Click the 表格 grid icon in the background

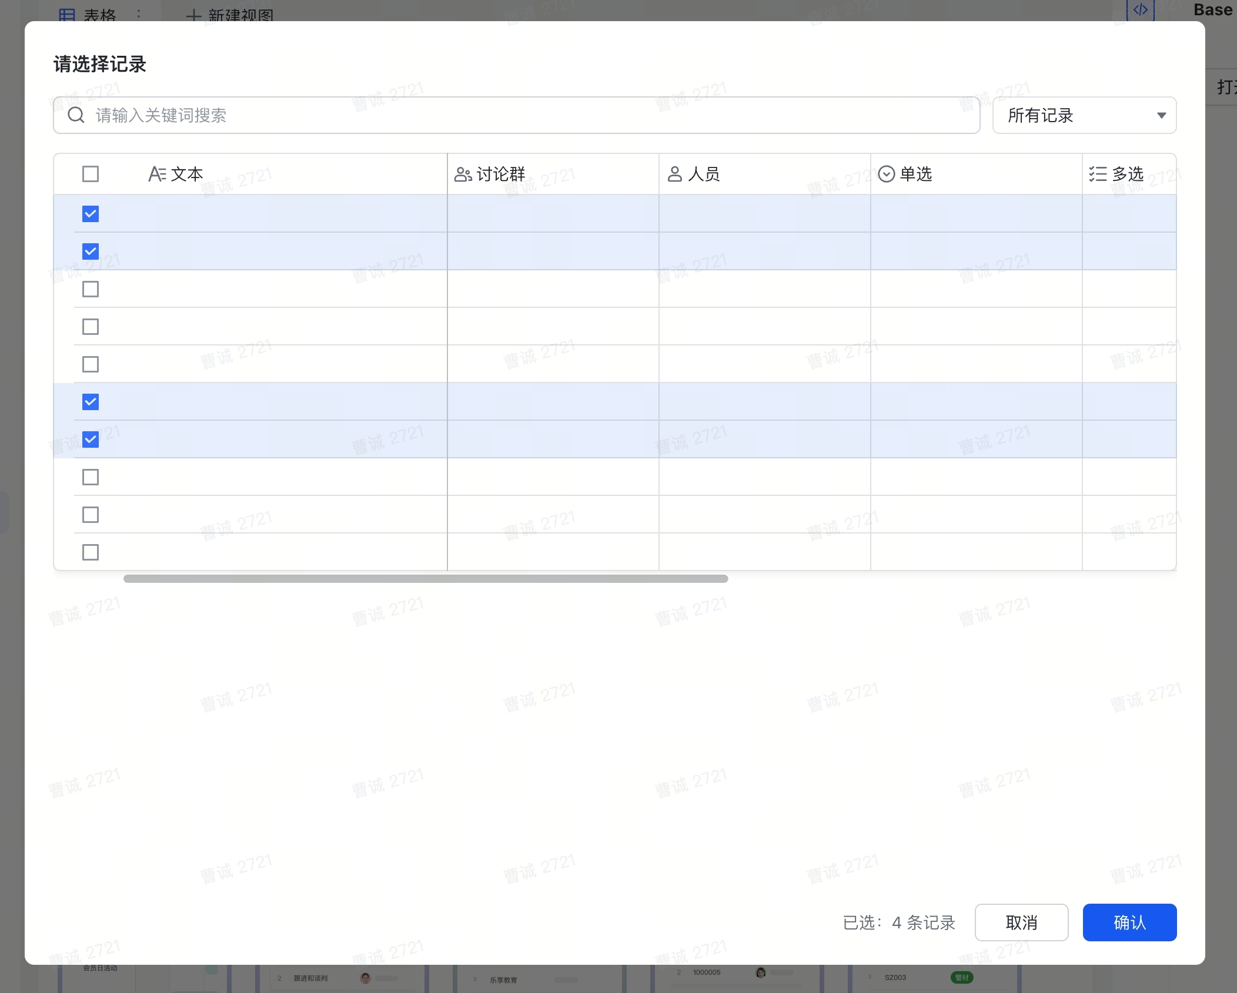click(x=67, y=15)
